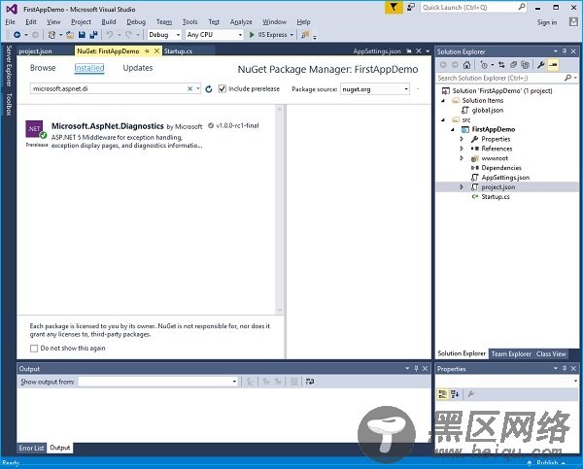Collapse the Solution Items folder node
Screen dimensions: 583x469
click(443, 101)
